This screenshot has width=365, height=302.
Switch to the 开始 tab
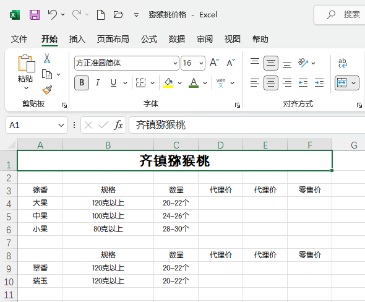point(49,39)
